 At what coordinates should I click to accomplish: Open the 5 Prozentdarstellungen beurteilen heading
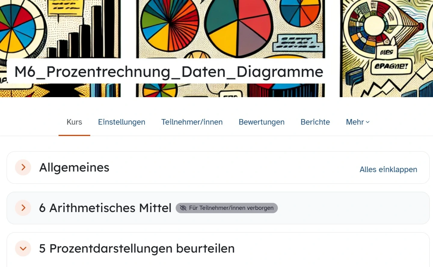click(x=137, y=249)
